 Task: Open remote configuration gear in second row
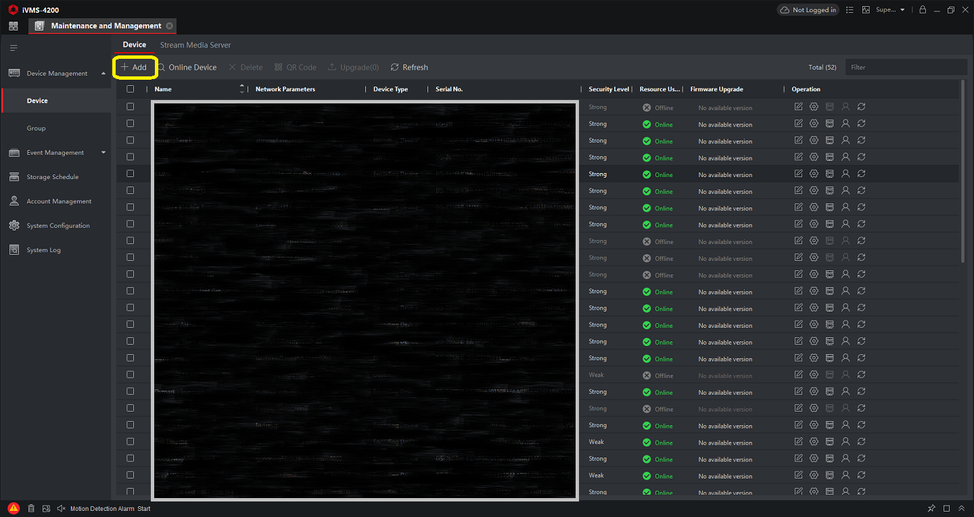pos(814,124)
